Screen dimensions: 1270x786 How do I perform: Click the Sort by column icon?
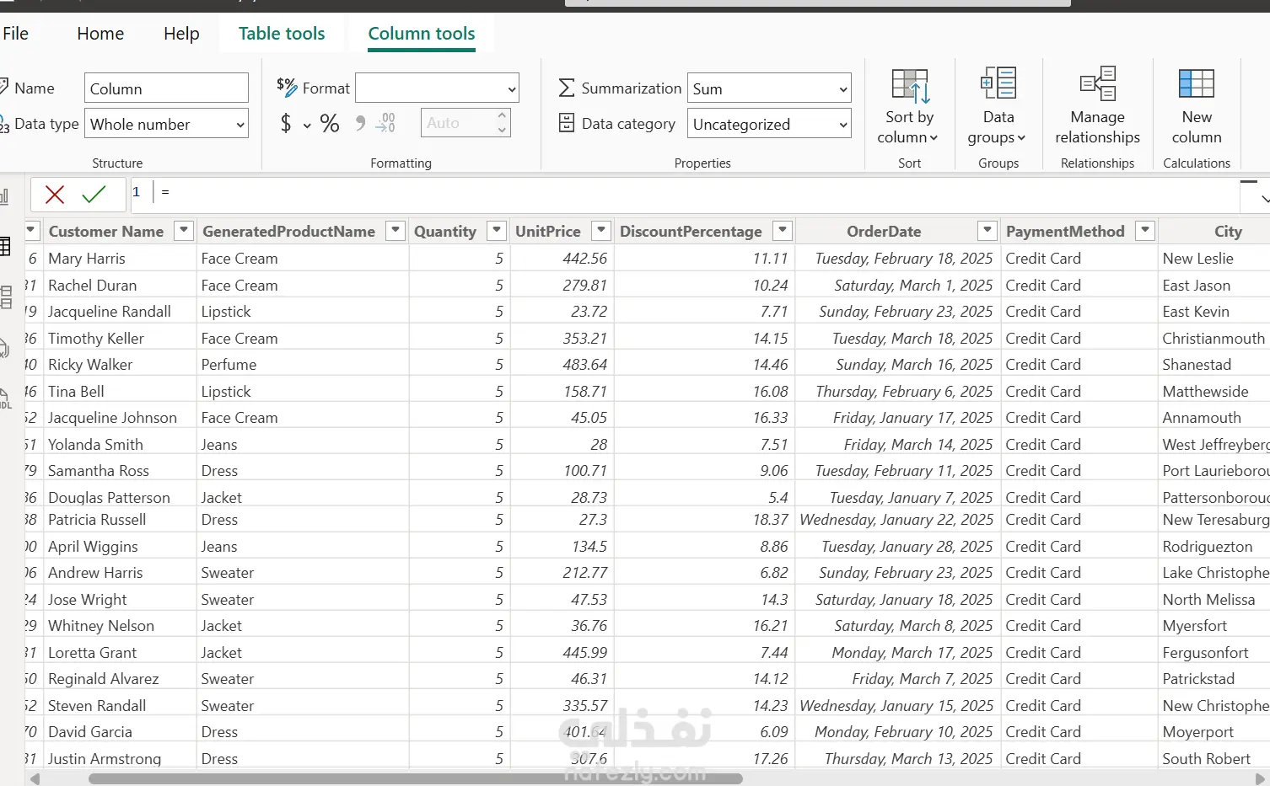coord(910,86)
